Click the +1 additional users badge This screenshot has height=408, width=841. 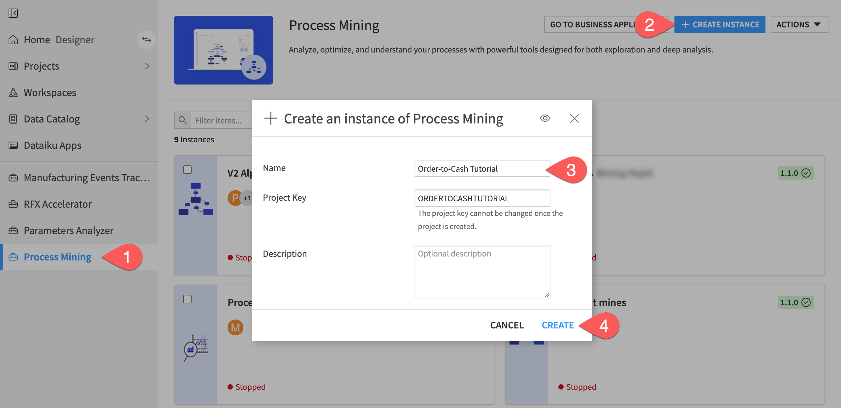point(247,198)
